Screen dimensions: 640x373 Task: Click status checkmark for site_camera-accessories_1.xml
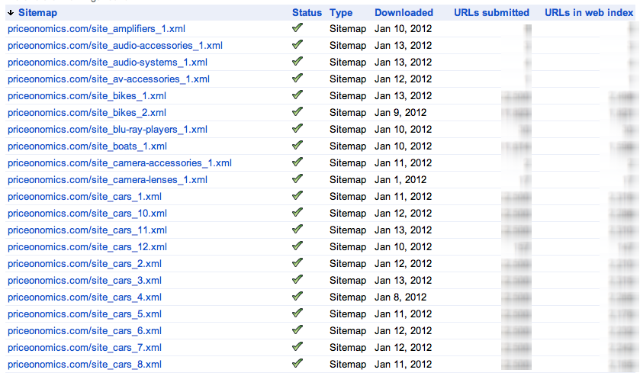[297, 162]
